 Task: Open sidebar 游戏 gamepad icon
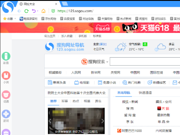[6, 114]
